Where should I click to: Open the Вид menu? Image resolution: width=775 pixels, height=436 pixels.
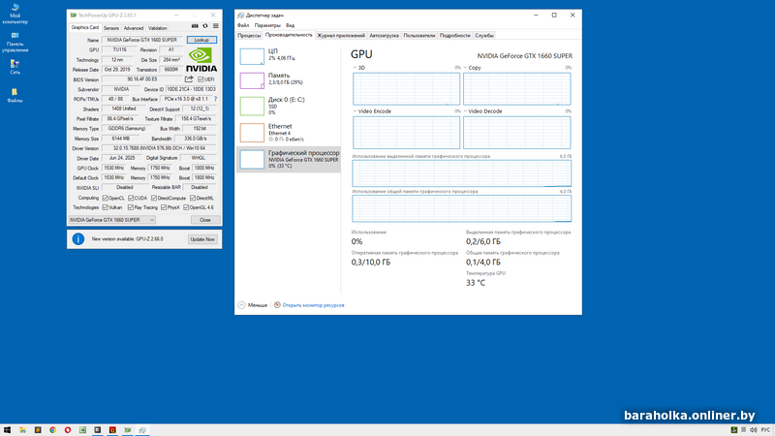point(290,25)
